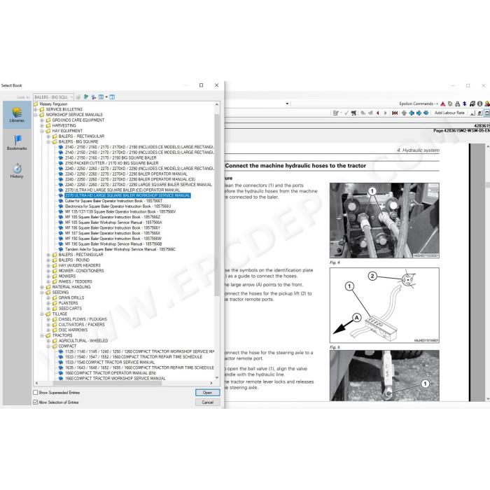Expand the GROUNDS CARE EQUIPMENT folder

point(42,120)
